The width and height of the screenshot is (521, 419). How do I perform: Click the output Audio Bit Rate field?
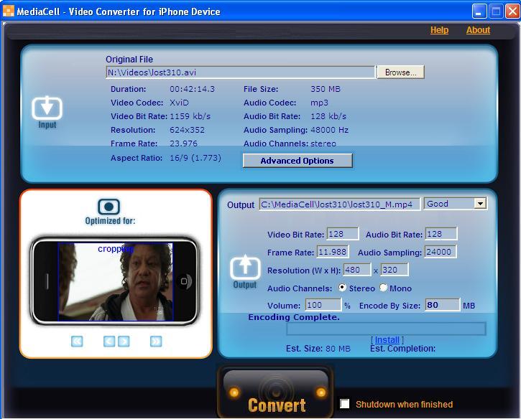pos(441,234)
